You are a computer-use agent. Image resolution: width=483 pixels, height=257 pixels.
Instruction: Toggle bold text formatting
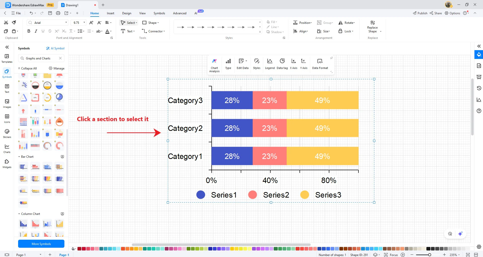click(29, 31)
